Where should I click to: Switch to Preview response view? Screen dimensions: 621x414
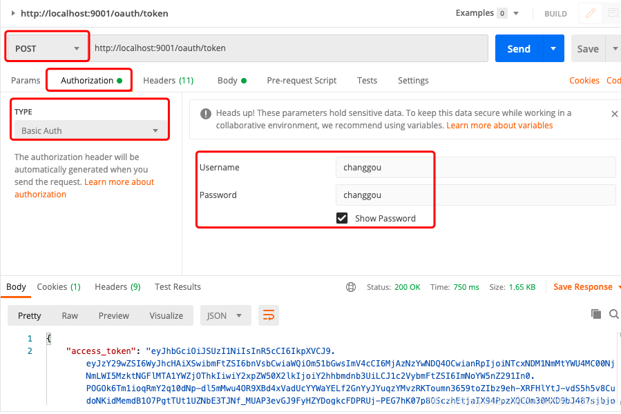click(x=114, y=315)
